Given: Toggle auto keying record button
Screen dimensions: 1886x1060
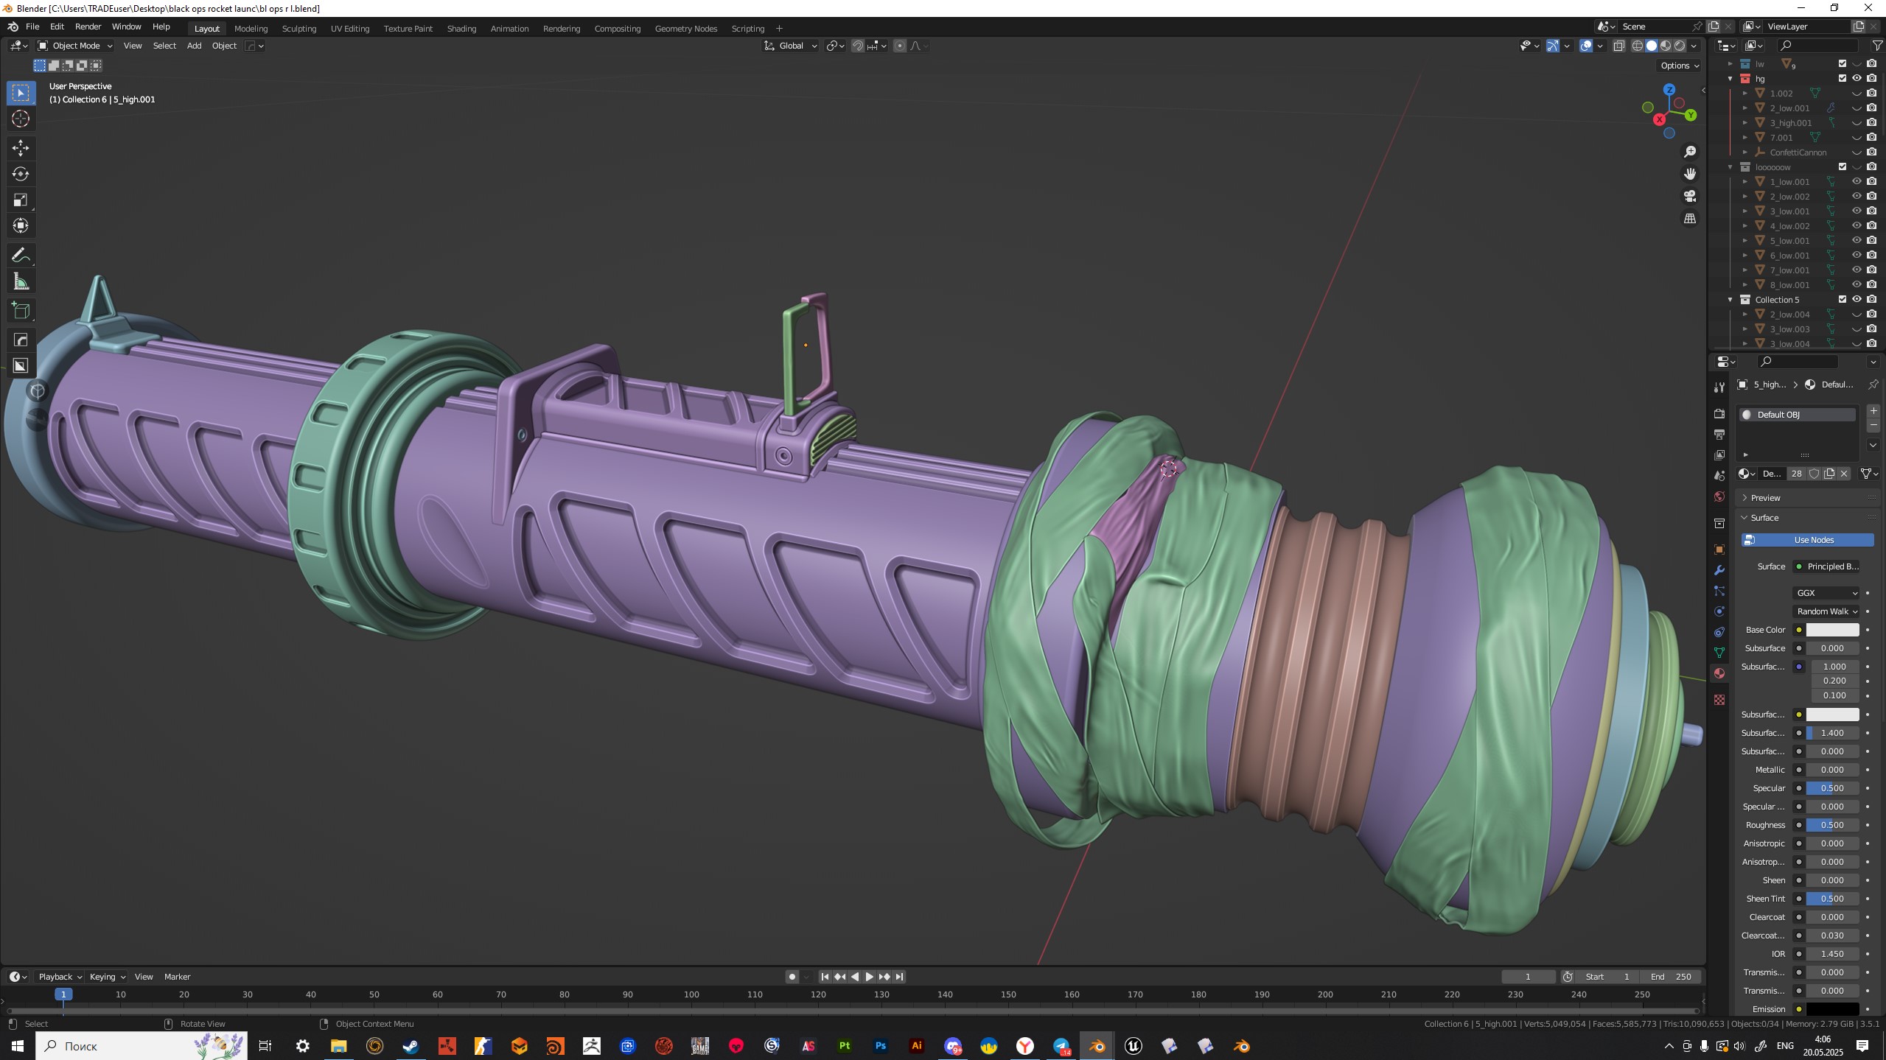Looking at the screenshot, I should click(x=792, y=977).
